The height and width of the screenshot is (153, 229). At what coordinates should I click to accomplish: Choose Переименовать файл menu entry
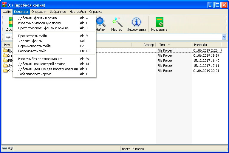pyautogui.click(x=54, y=46)
